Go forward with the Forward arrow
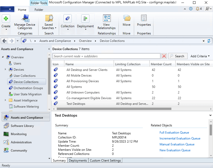 [12, 41]
